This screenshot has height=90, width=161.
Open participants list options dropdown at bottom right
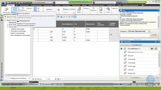pyautogui.click(x=158, y=77)
